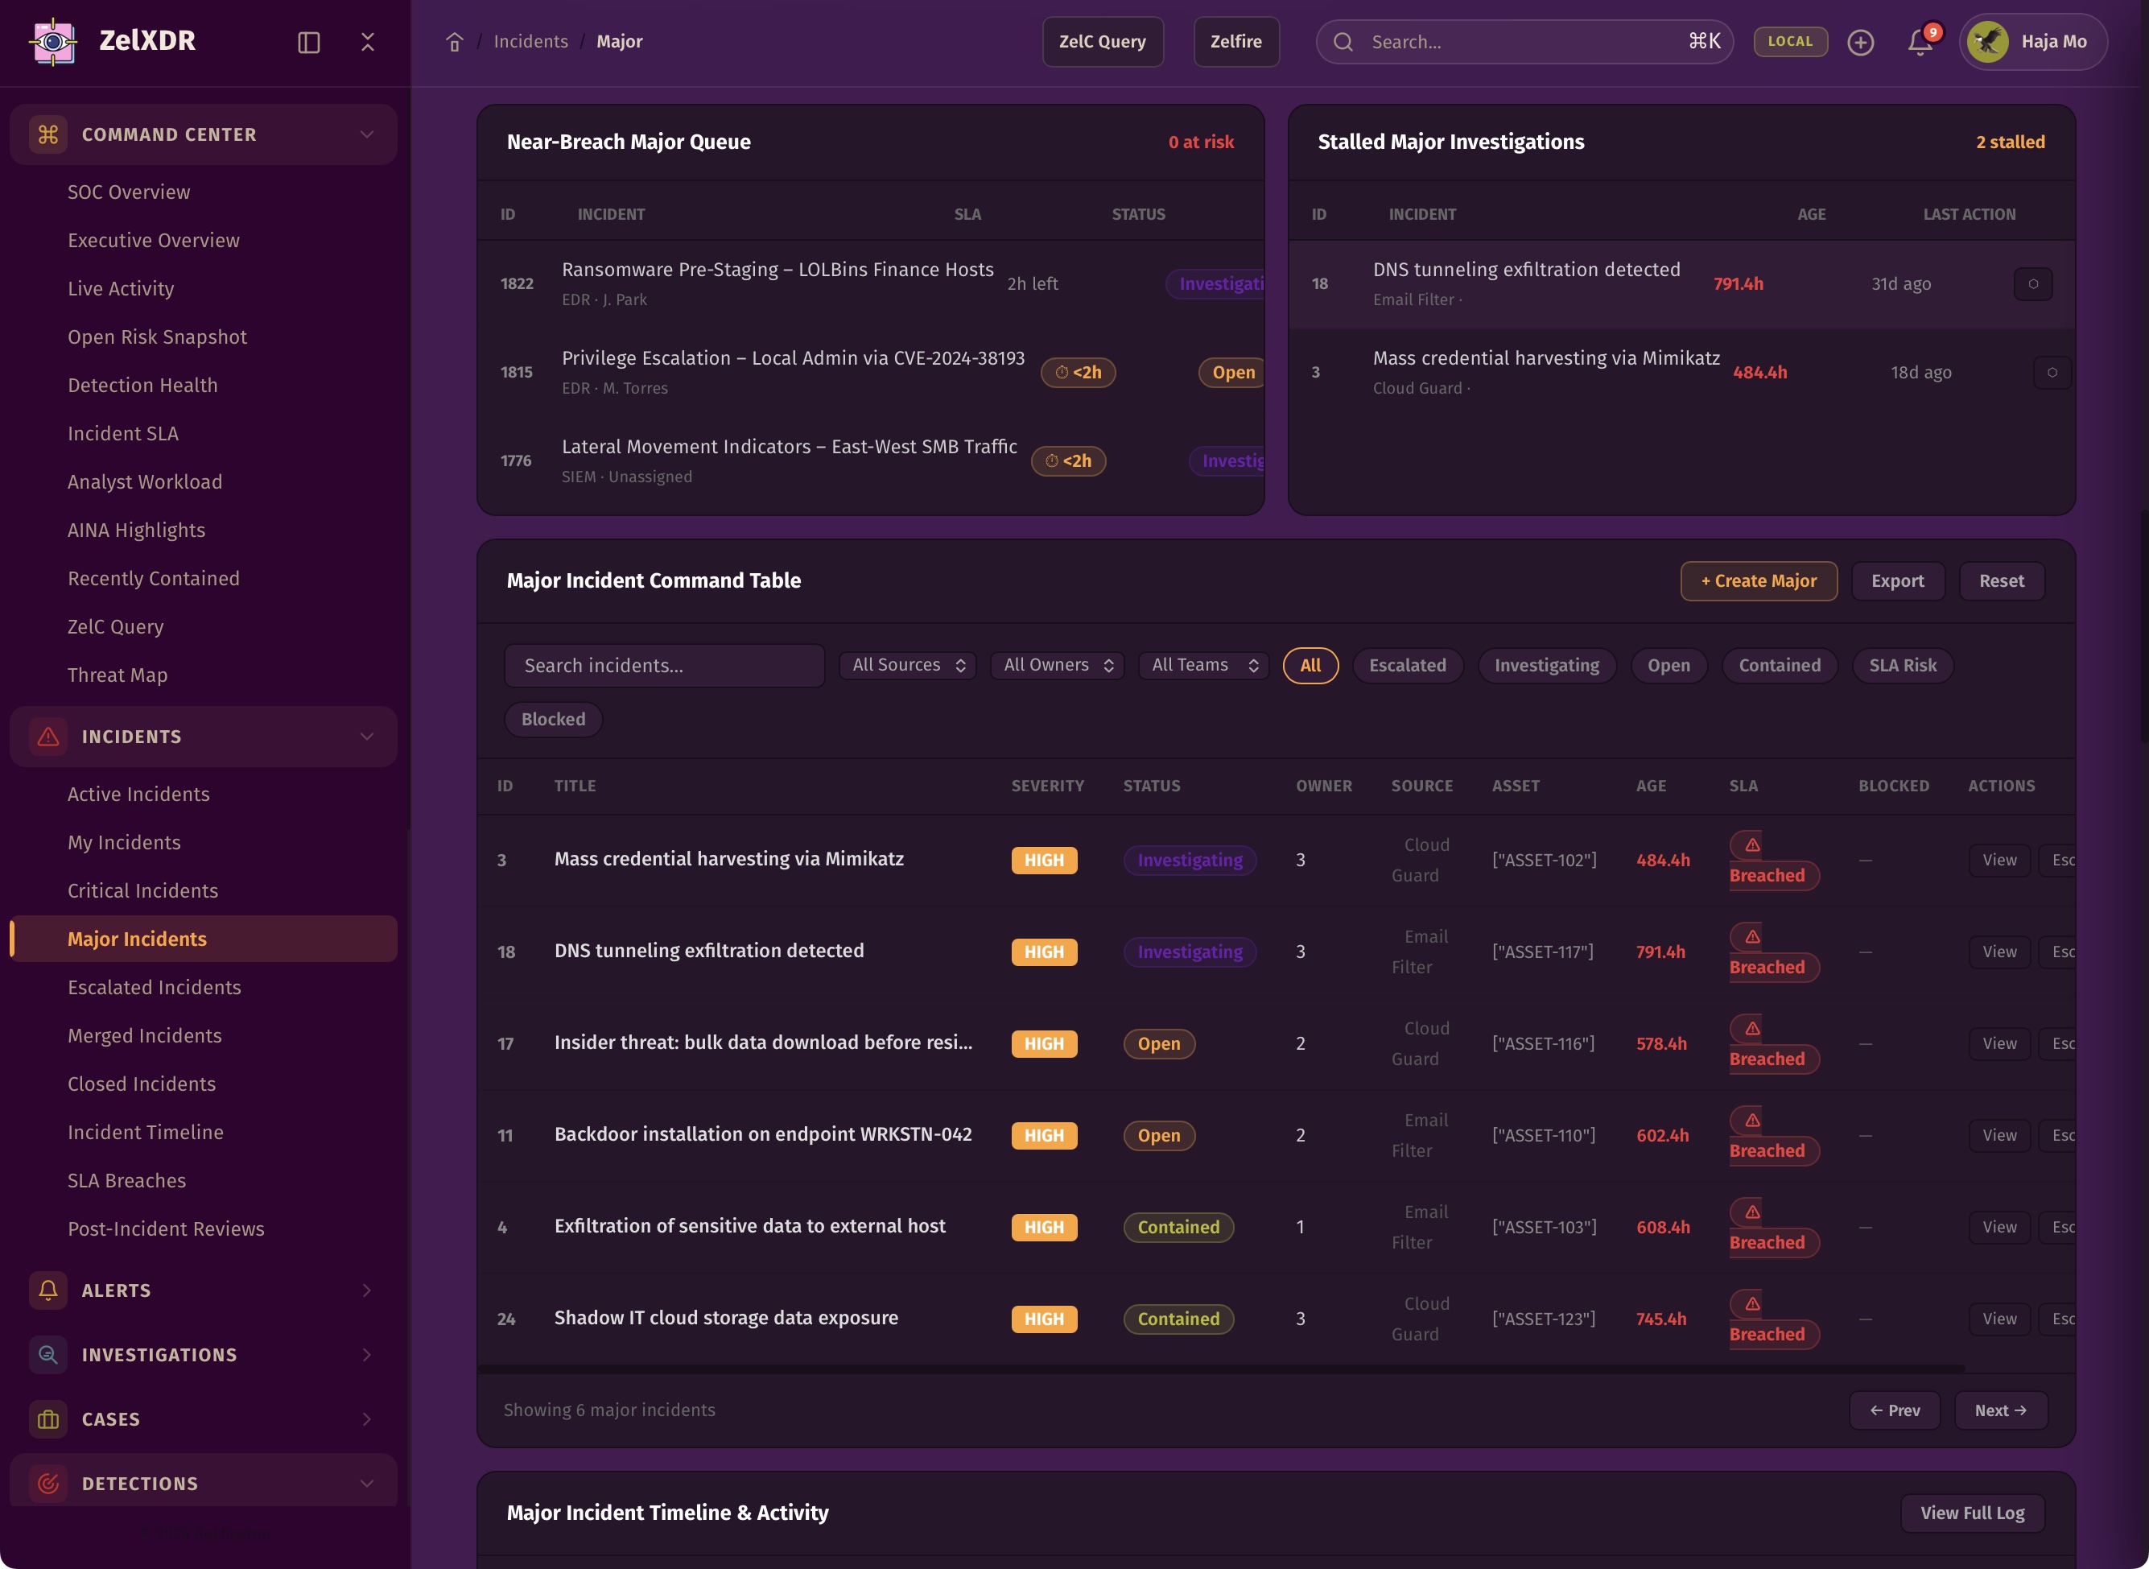Click the plus circle icon in header
2149x1569 pixels.
pyautogui.click(x=1860, y=42)
